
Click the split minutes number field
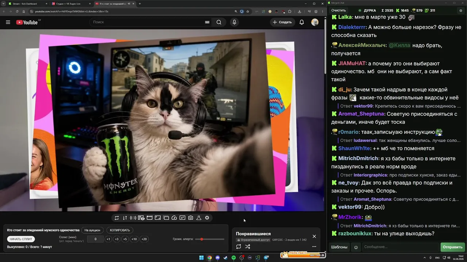(x=96, y=239)
